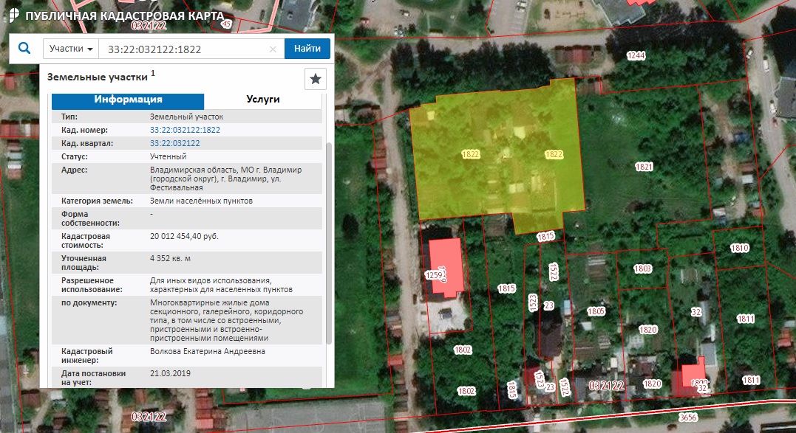Click parcel label 1805 on the map

pos(596,311)
